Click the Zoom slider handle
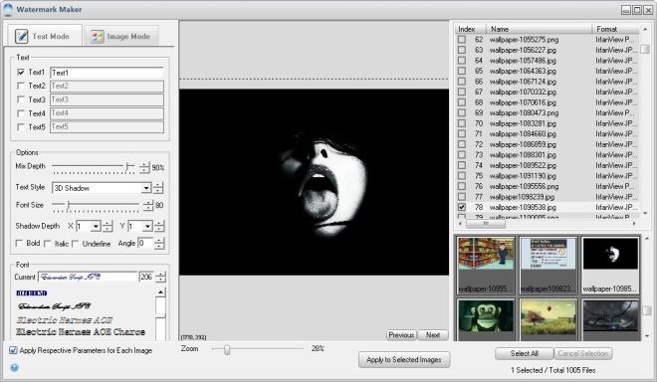Screen dimensions: 657x382 tap(227, 349)
